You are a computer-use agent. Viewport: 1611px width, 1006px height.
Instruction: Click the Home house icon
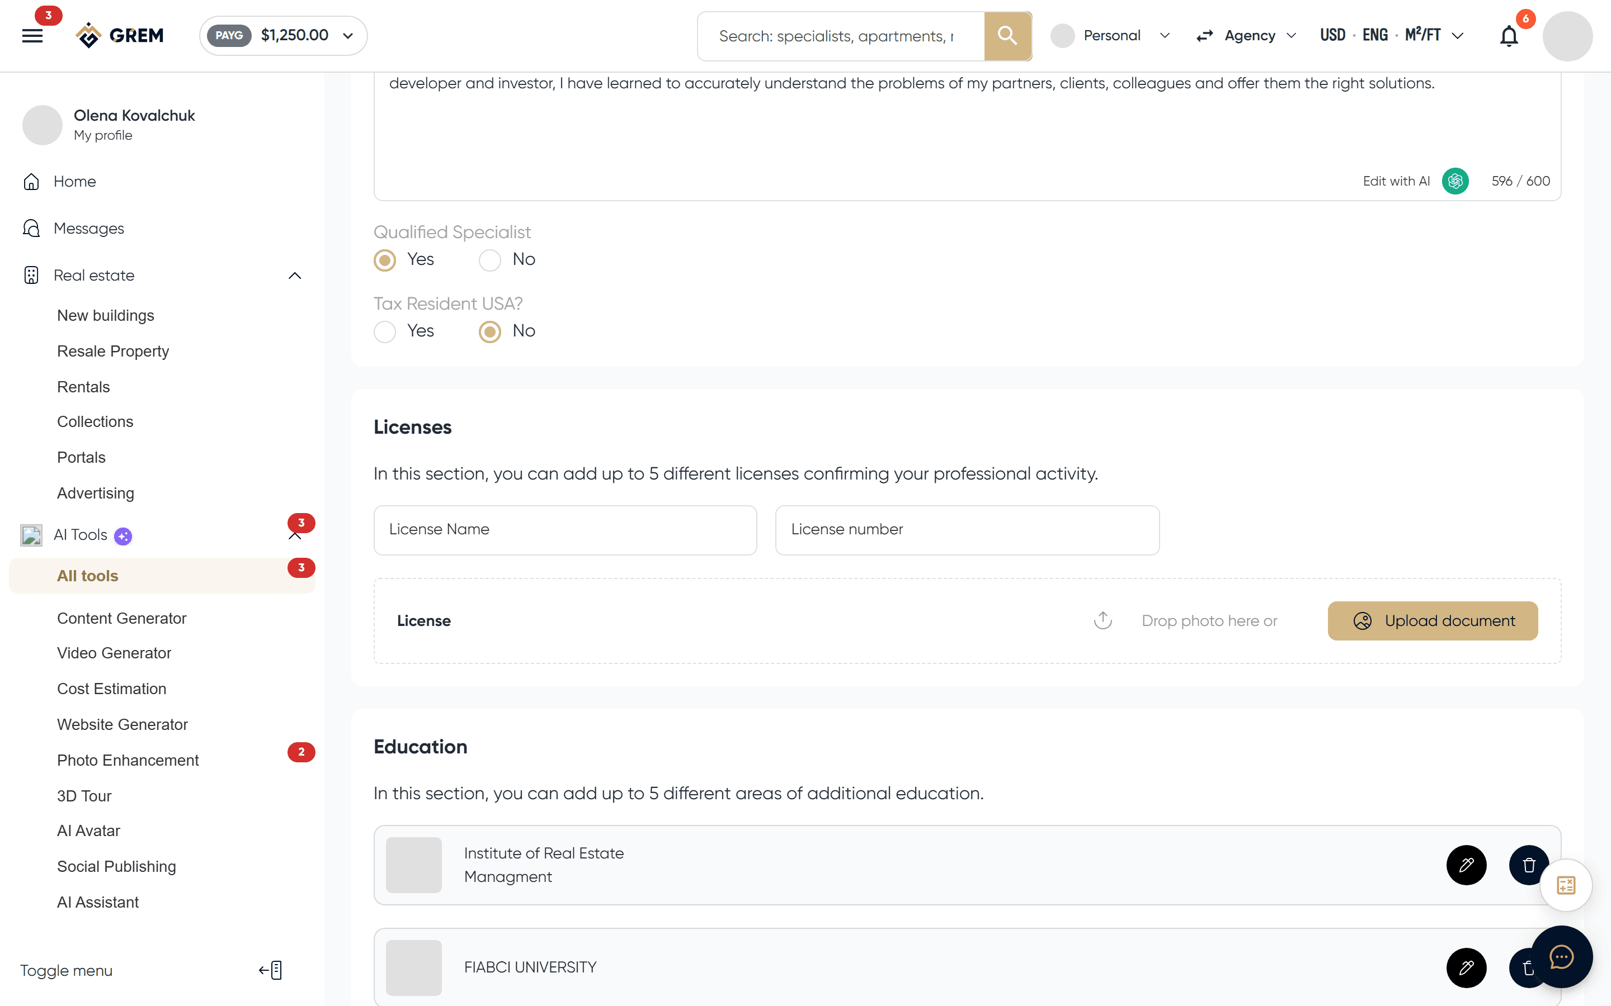coord(31,182)
